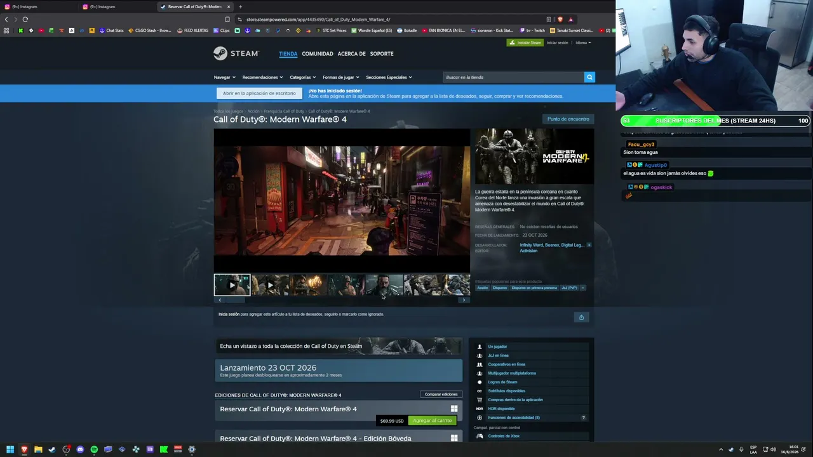
Task: Open the Windows Start menu
Action: (x=10, y=449)
